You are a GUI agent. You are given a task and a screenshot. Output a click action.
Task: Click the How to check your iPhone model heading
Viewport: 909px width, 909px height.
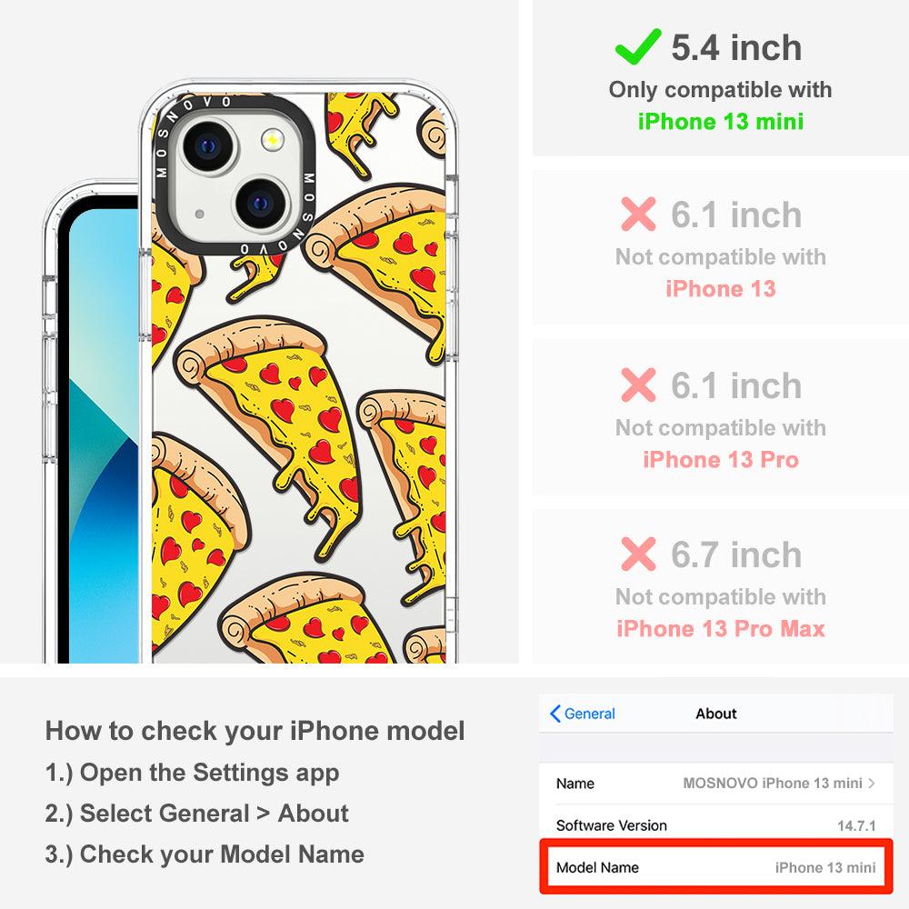[x=255, y=731]
